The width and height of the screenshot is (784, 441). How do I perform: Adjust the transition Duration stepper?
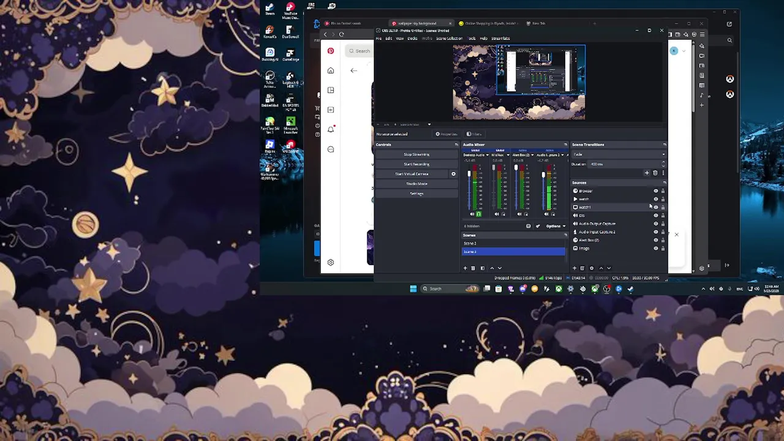[x=662, y=164]
